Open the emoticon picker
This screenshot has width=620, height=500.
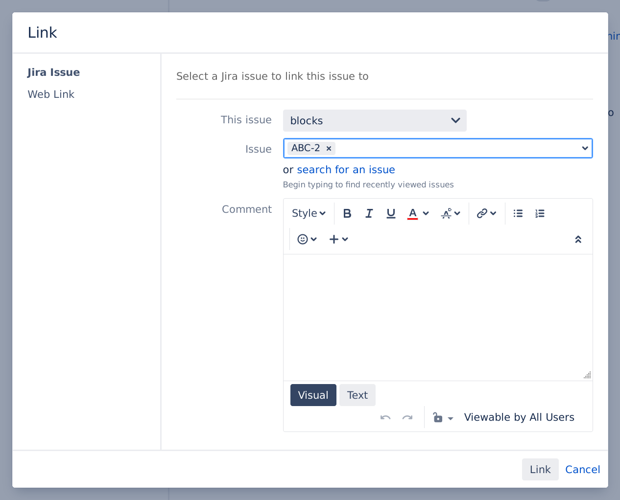click(307, 239)
